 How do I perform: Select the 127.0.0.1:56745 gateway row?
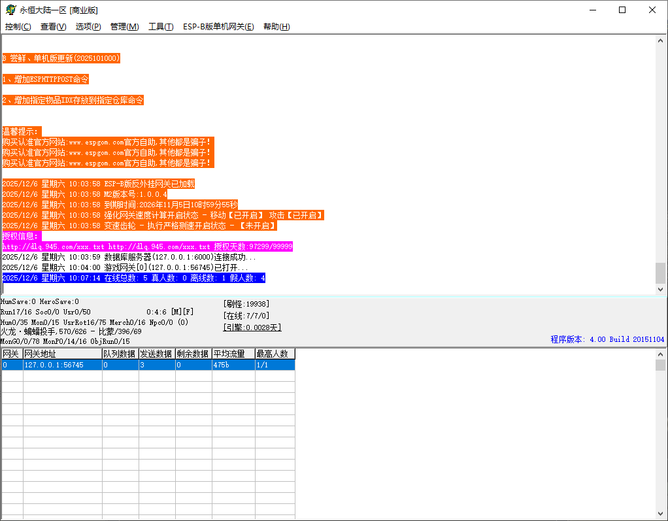pyautogui.click(x=62, y=365)
